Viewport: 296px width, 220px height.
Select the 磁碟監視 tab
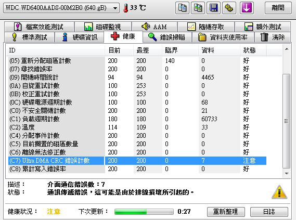(103, 27)
